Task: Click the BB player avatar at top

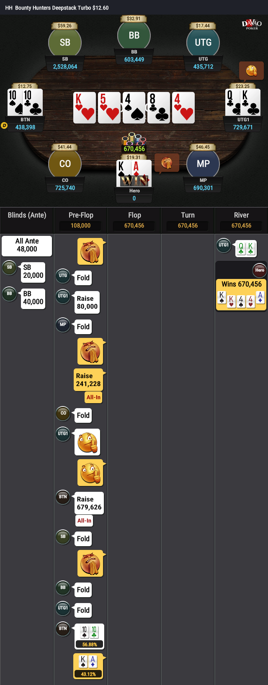Action: 134,35
